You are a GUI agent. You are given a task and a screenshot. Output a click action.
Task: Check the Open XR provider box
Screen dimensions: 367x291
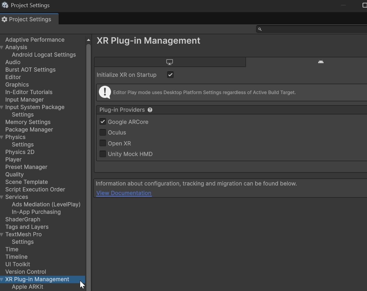[x=103, y=143]
